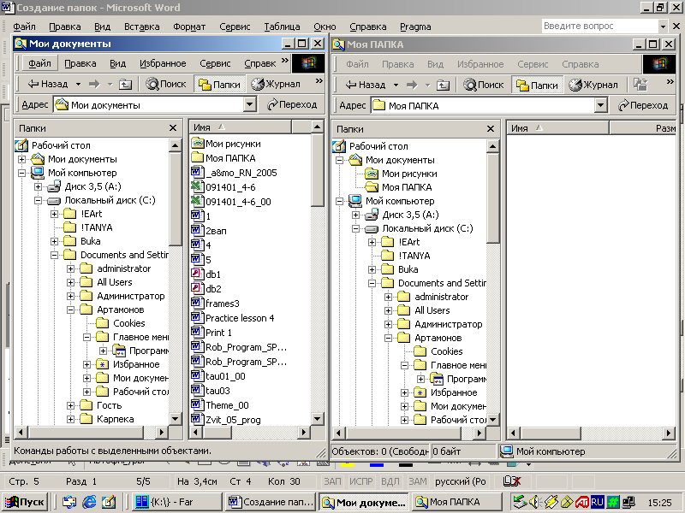Click Переход button in Моя ПАПКА window
The height and width of the screenshot is (513, 685).
(x=643, y=105)
